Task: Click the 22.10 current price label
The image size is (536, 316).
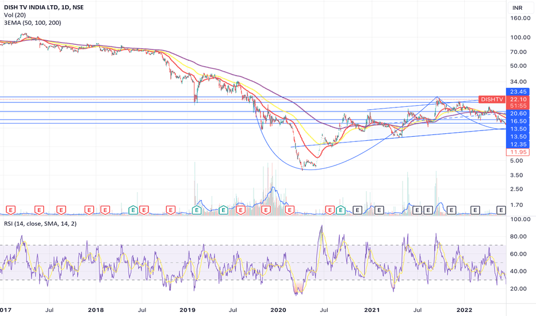Action: coord(518,99)
